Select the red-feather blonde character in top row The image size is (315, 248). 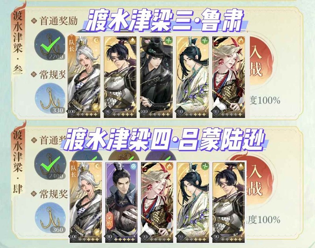click(x=229, y=77)
